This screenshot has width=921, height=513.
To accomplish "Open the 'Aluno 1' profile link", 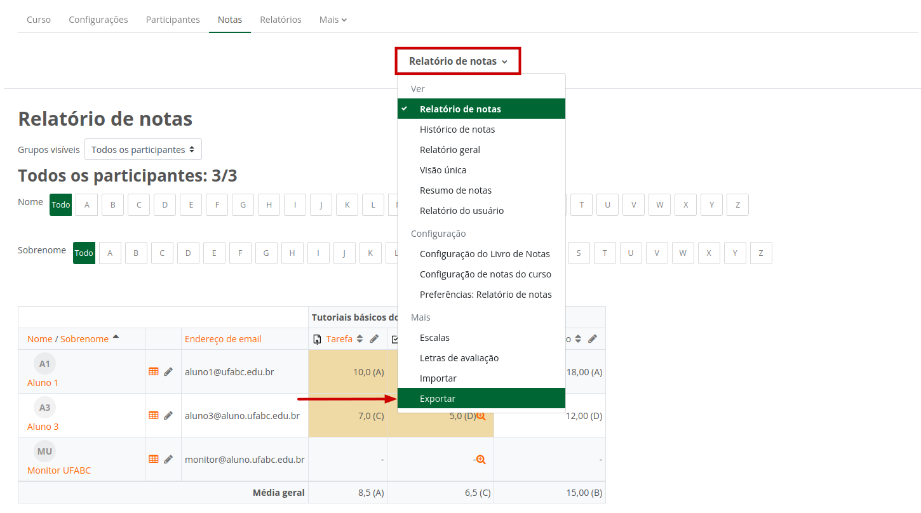I will (43, 383).
